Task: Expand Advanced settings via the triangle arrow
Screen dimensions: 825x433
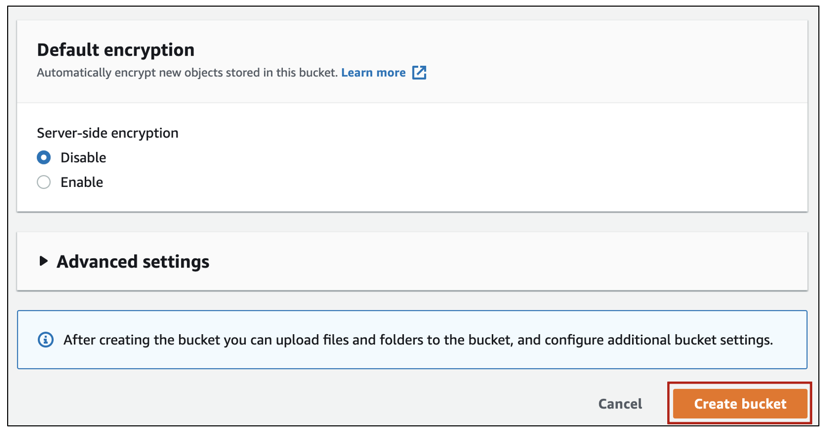Action: click(43, 261)
